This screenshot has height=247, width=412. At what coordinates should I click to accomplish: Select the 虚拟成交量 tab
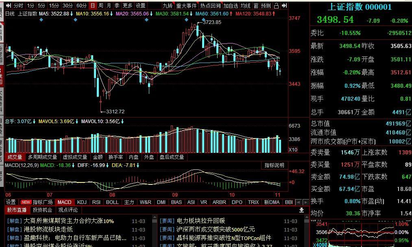[75, 157]
